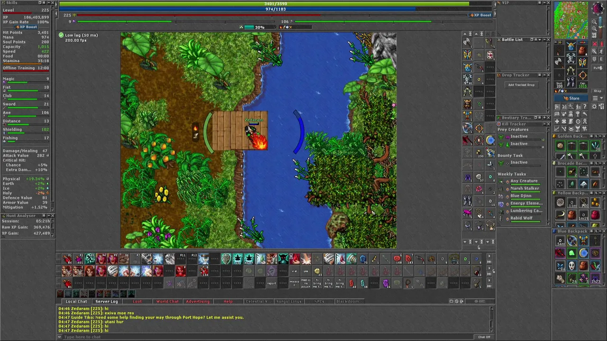Select Marsh Stalker weekly task
Viewport: 607px width, 341px height.
tap(524, 188)
